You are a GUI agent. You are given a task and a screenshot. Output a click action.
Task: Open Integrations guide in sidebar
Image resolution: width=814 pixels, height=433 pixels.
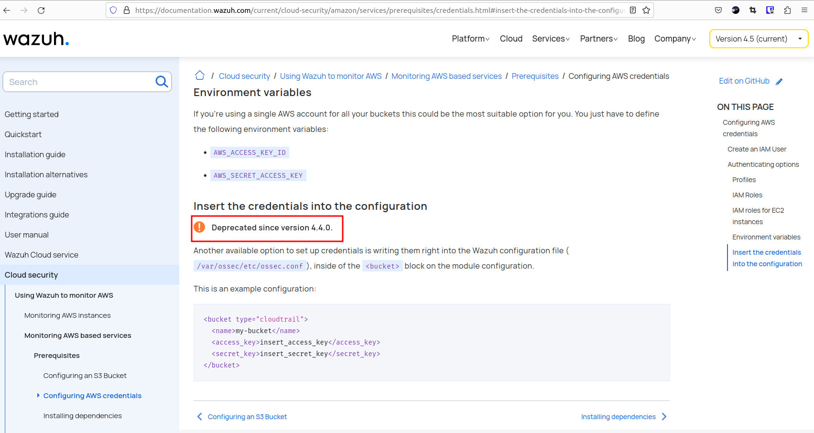37,215
